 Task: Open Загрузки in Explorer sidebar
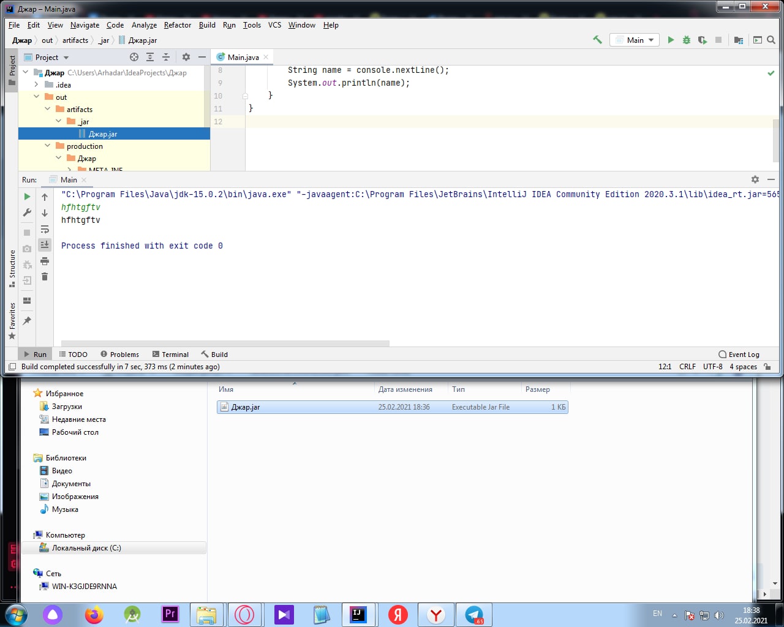pyautogui.click(x=67, y=407)
